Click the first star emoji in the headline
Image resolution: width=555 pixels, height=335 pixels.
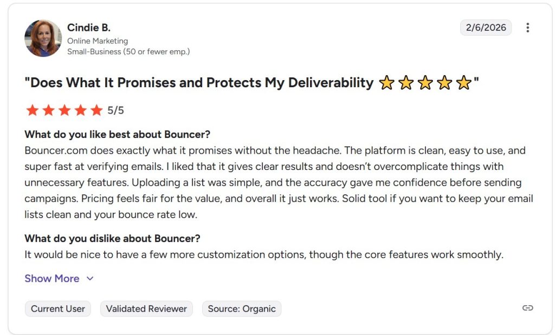point(388,83)
